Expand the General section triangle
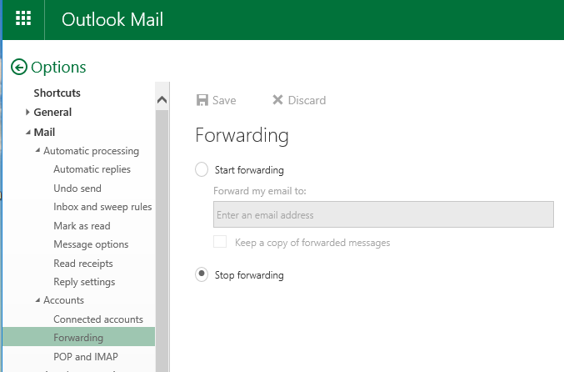The height and width of the screenshot is (372, 564). (27, 112)
